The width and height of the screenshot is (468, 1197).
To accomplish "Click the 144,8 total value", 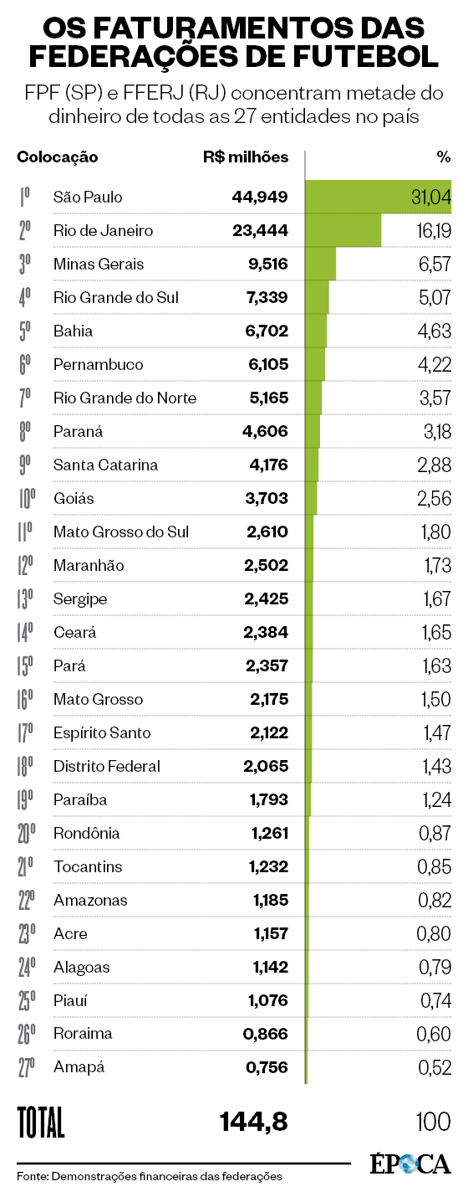I will (253, 1120).
